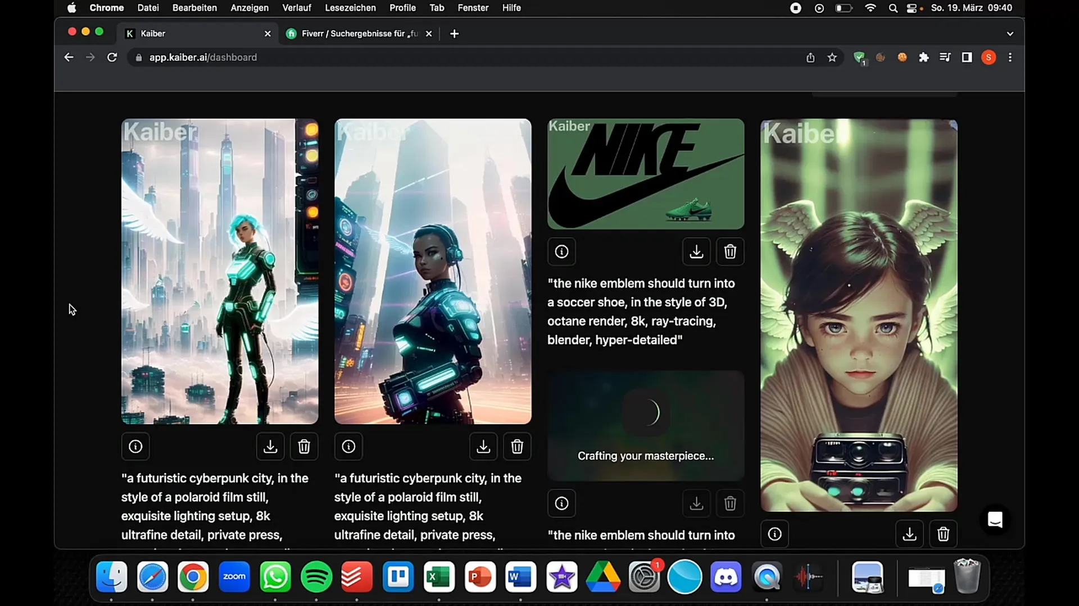Open the Anzeigen menu
The image size is (1079, 606).
250,8
